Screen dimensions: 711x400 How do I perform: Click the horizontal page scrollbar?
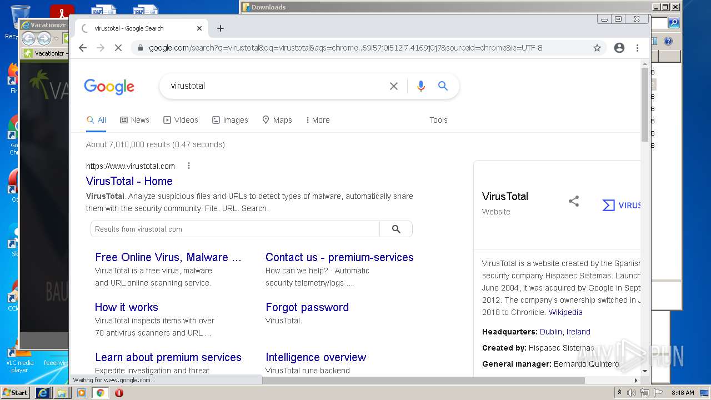coord(423,381)
